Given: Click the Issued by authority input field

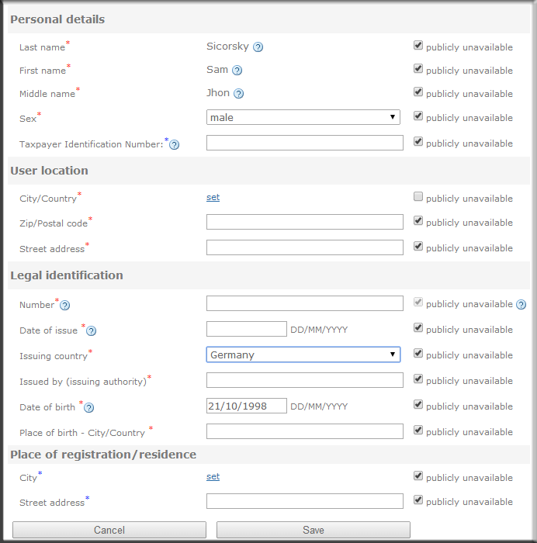Looking at the screenshot, I should [305, 380].
